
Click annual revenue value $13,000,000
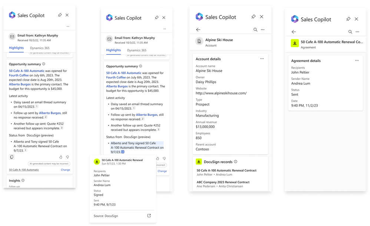205,127
